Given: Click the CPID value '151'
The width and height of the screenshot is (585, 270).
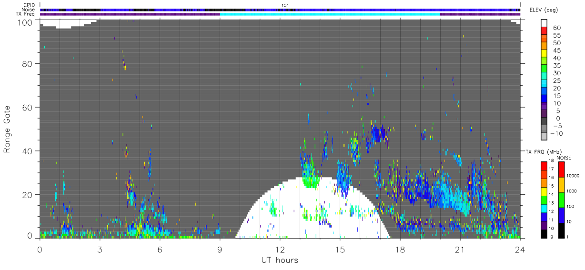Looking at the screenshot, I should coord(285,5).
